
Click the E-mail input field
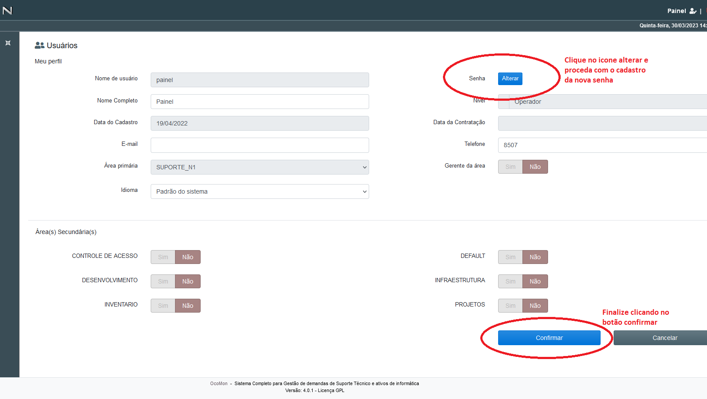[260, 145]
